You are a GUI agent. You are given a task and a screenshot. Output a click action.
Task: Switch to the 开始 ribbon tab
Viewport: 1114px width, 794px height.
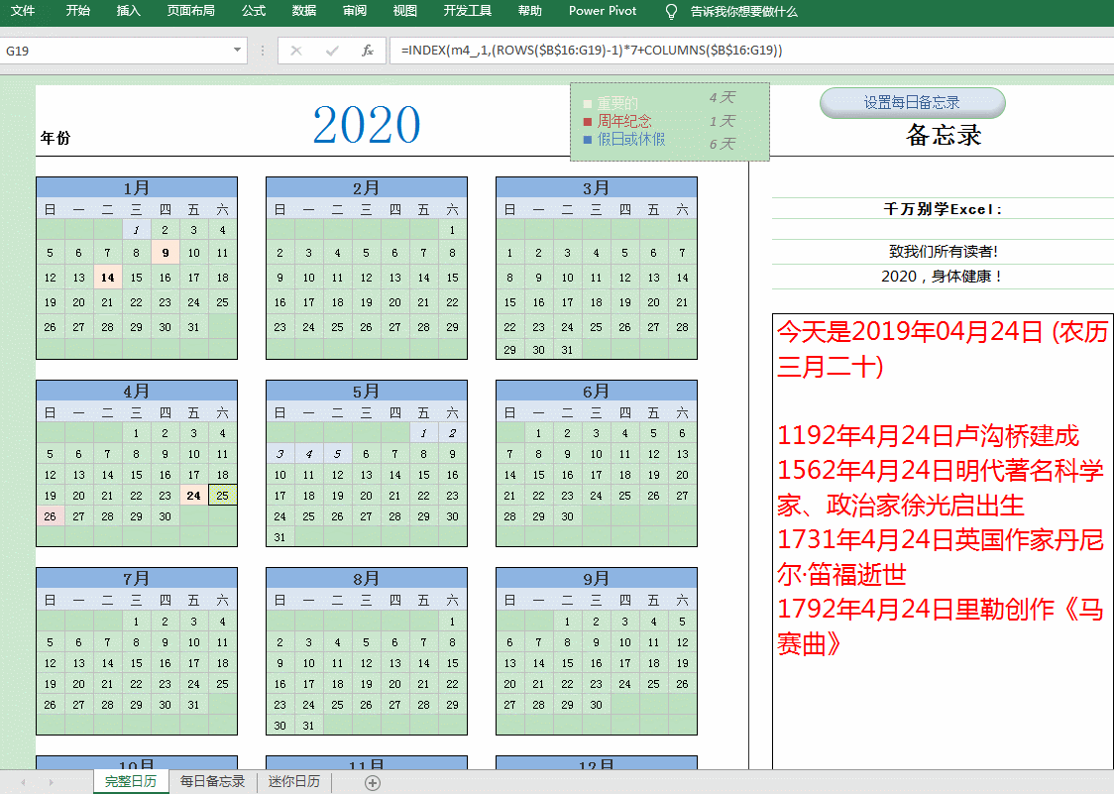[77, 11]
